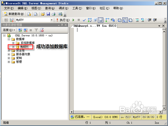
Task: Switch output to Results to File
Action: (x=130, y=20)
